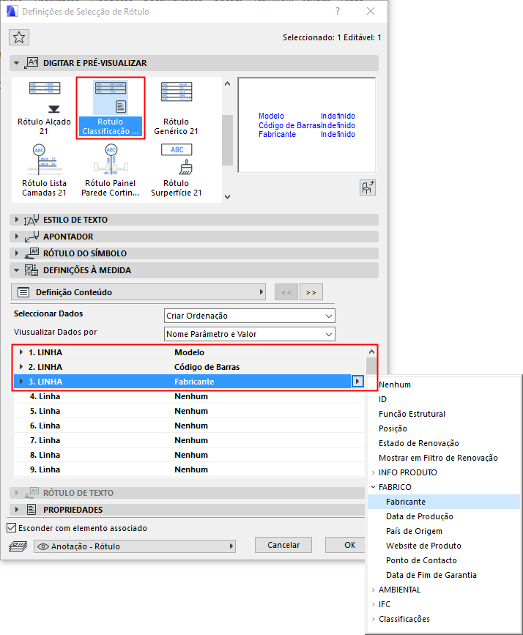Select Website de Produto menu entry
523x635 pixels.
pyautogui.click(x=444, y=546)
